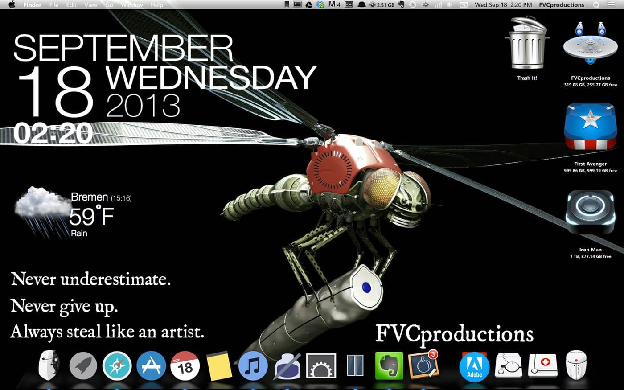Open the chalkboard app with 3 badge
This screenshot has height=390, width=624.
pyautogui.click(x=423, y=365)
